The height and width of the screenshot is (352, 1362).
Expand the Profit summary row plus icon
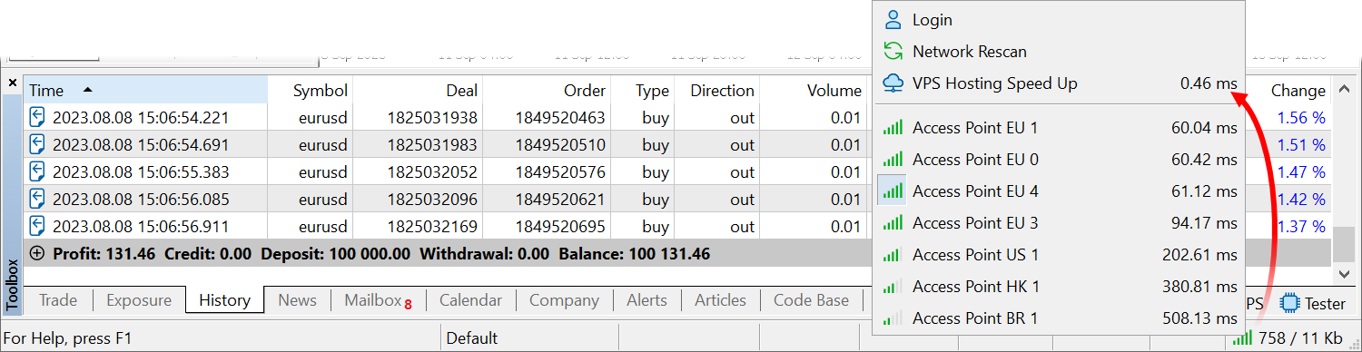point(37,254)
